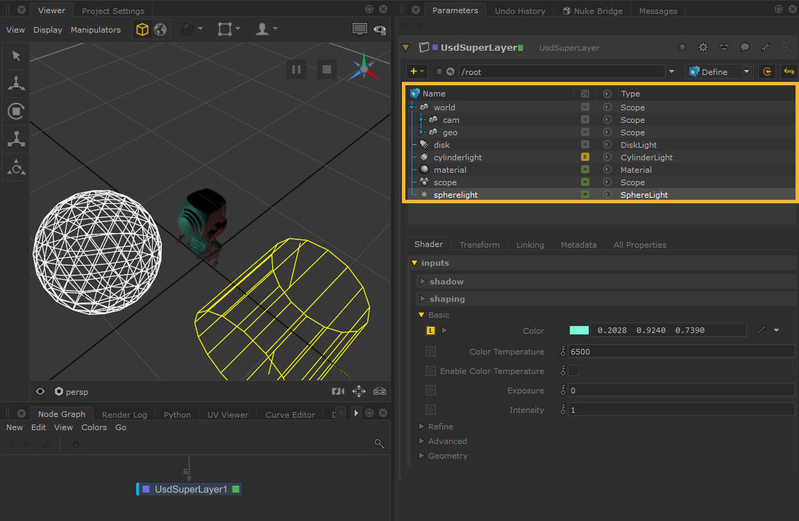The image size is (799, 521).
Task: Toggle the 3D cube display icon in viewer
Action: (x=142, y=30)
